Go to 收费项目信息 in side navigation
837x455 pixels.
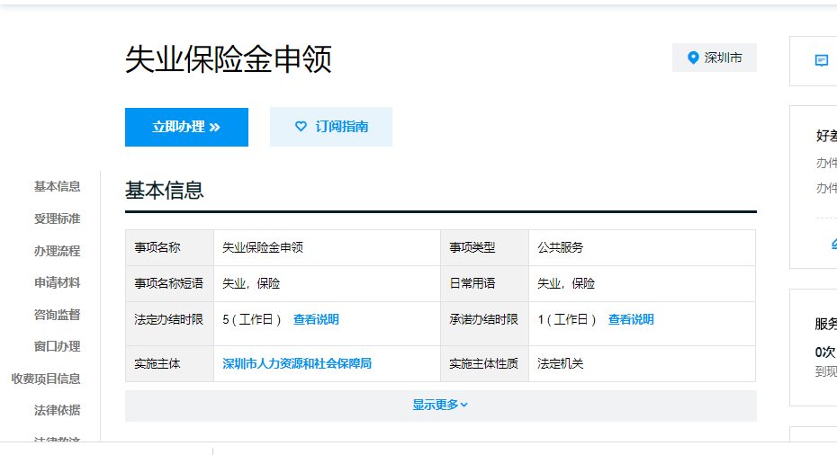click(x=46, y=379)
